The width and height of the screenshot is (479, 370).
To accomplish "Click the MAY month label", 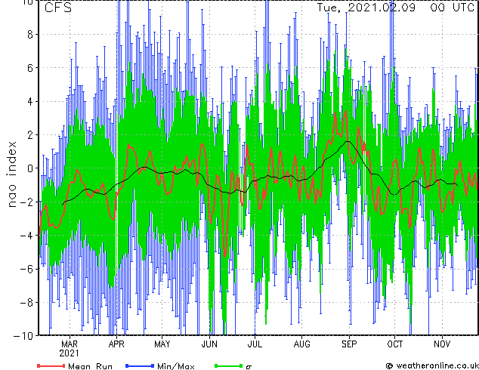I will tap(162, 344).
